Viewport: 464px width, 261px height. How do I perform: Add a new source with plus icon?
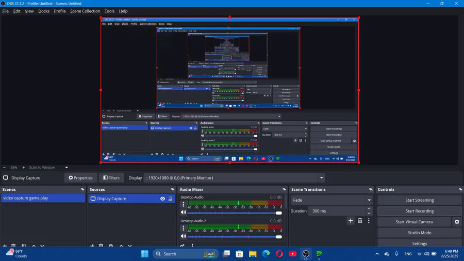tap(92, 246)
